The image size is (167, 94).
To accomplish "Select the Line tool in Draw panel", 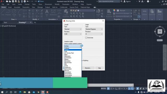I will click(3, 13).
